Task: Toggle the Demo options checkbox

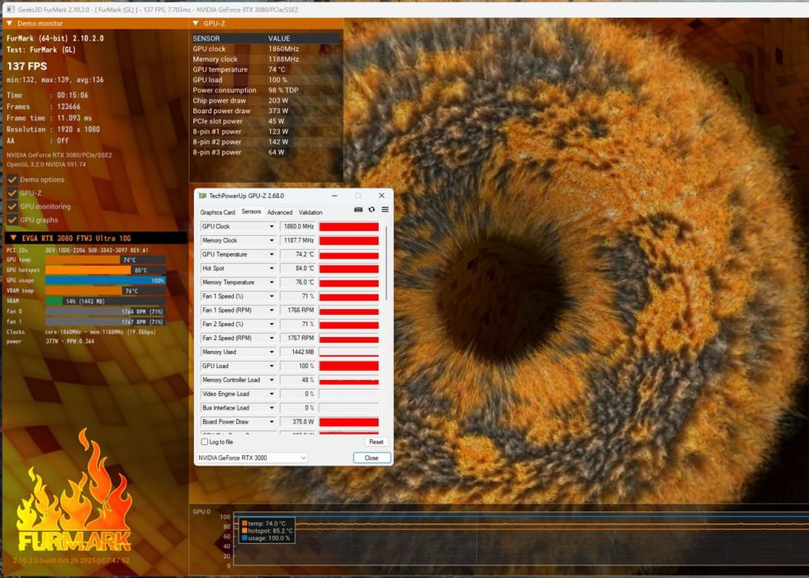Action: [x=12, y=180]
